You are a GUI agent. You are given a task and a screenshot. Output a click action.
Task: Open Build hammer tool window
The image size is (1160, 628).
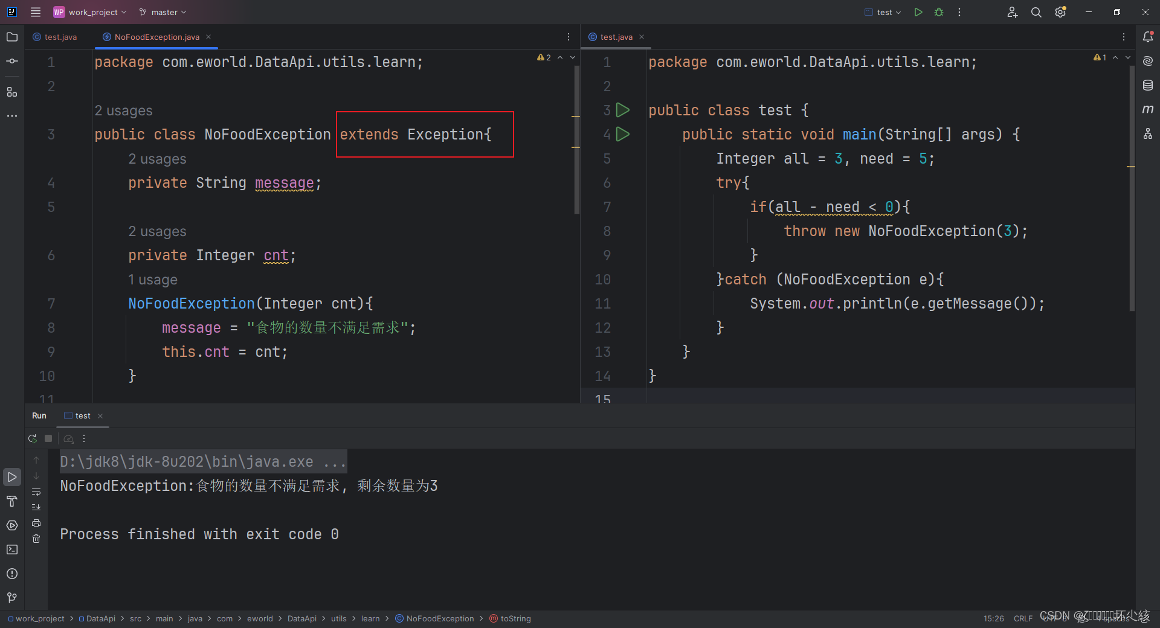(x=12, y=501)
